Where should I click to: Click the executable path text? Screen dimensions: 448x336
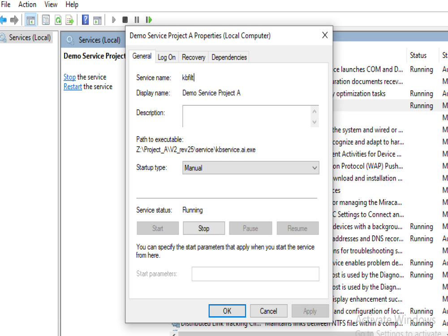point(196,150)
